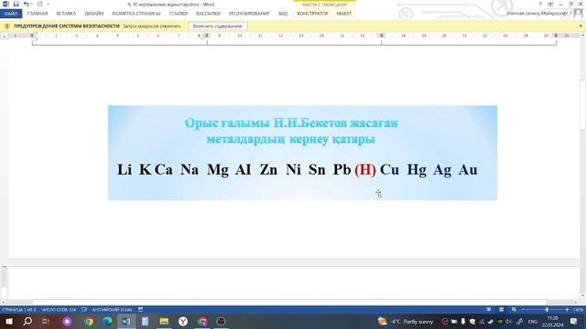The image size is (586, 329).
Task: Open proofing errors icon in status bar
Action: click(84, 310)
